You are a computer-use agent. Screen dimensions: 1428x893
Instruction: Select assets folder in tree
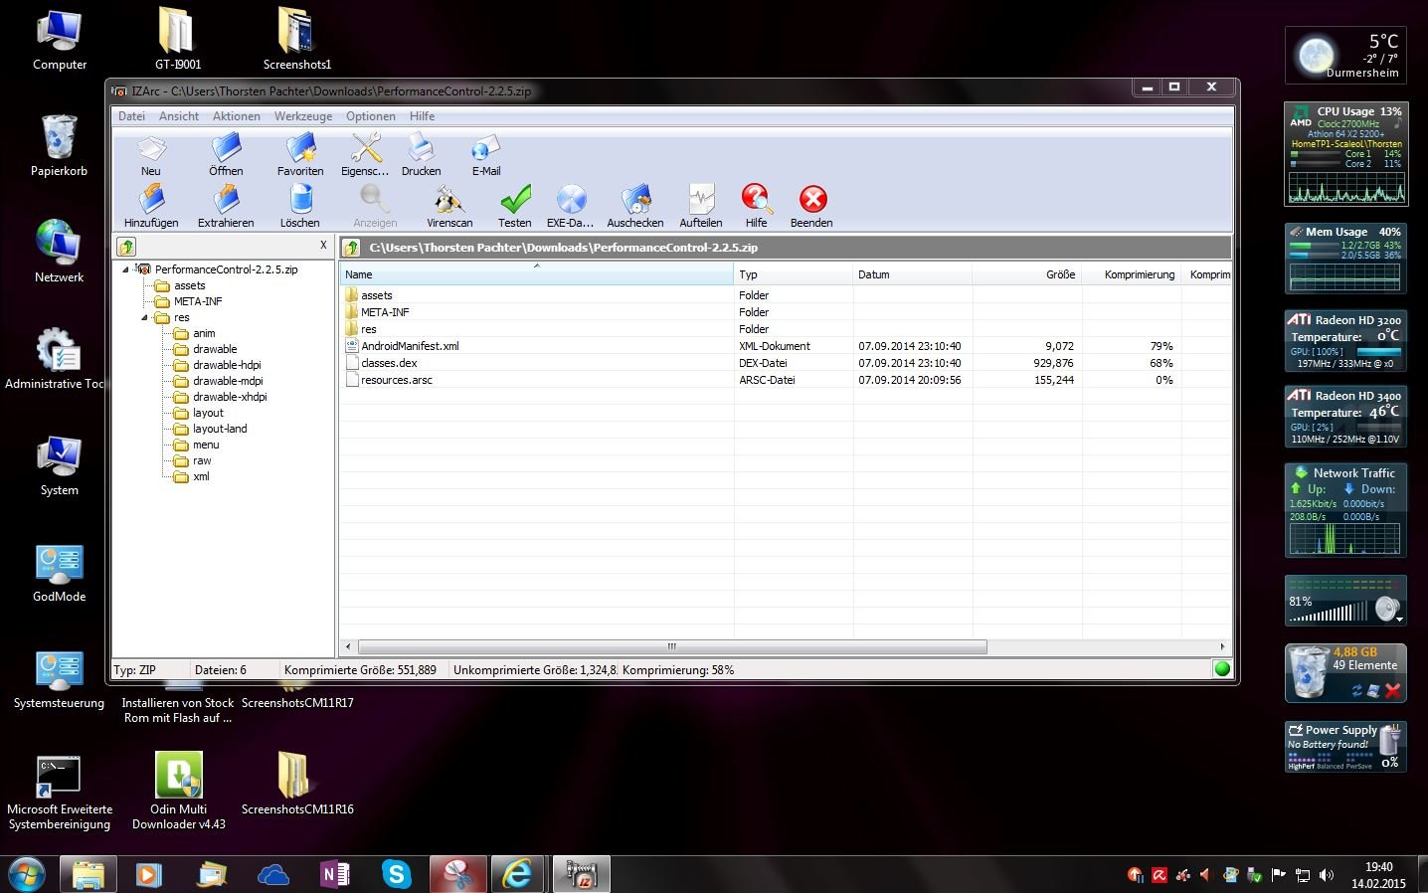click(189, 285)
